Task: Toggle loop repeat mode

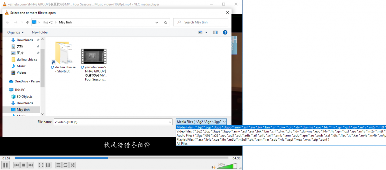Action: [x=65, y=165]
